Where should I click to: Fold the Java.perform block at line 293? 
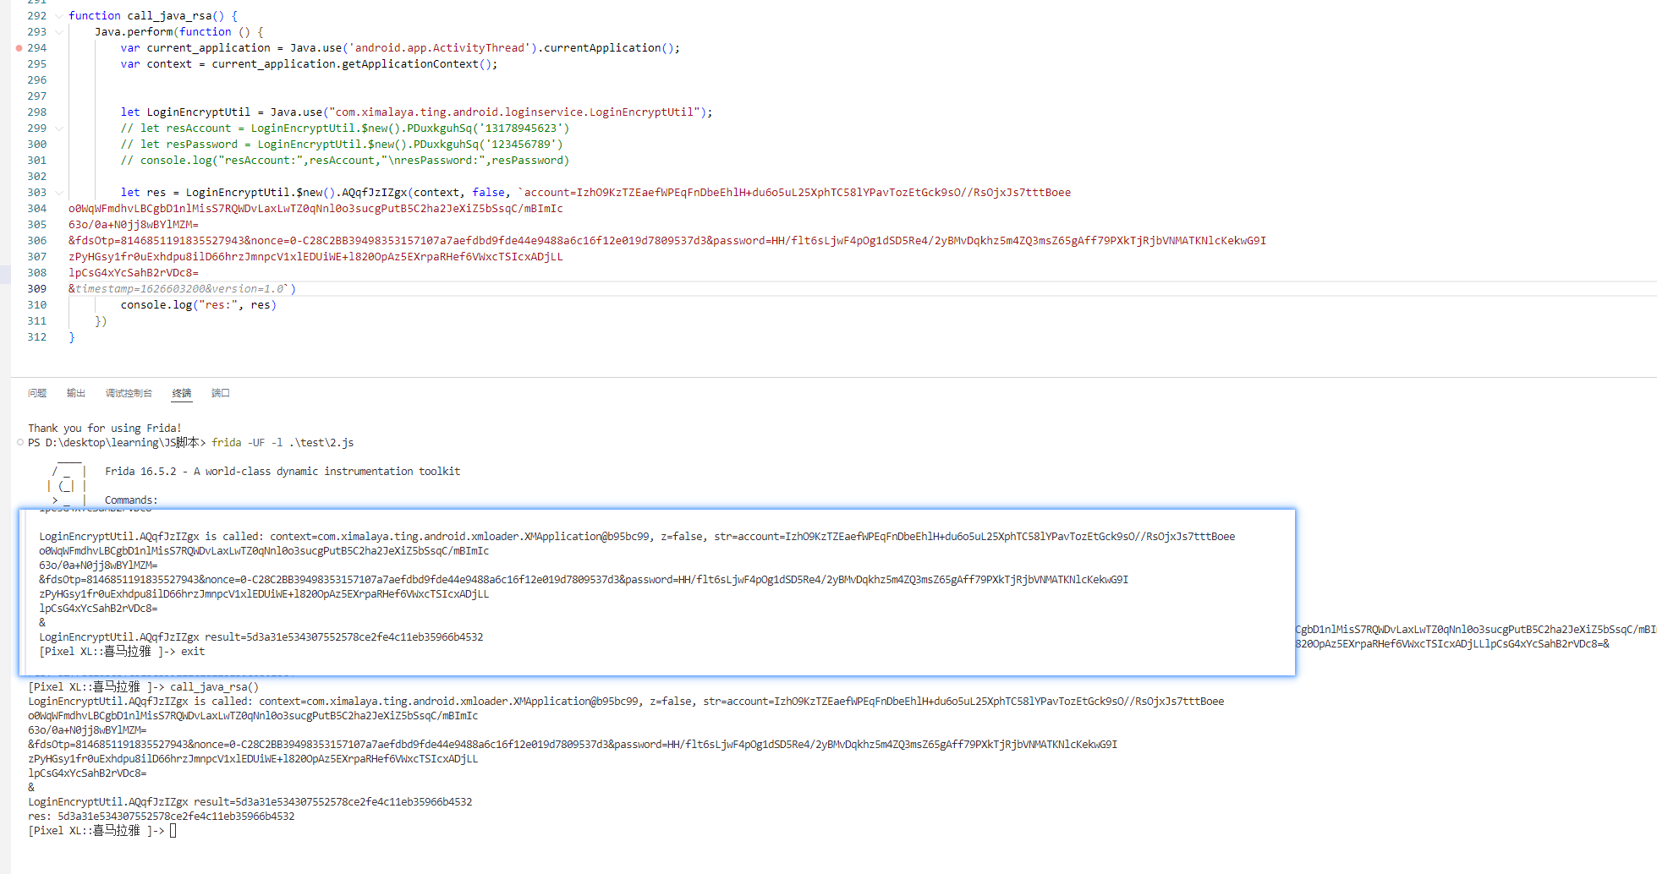pos(58,32)
